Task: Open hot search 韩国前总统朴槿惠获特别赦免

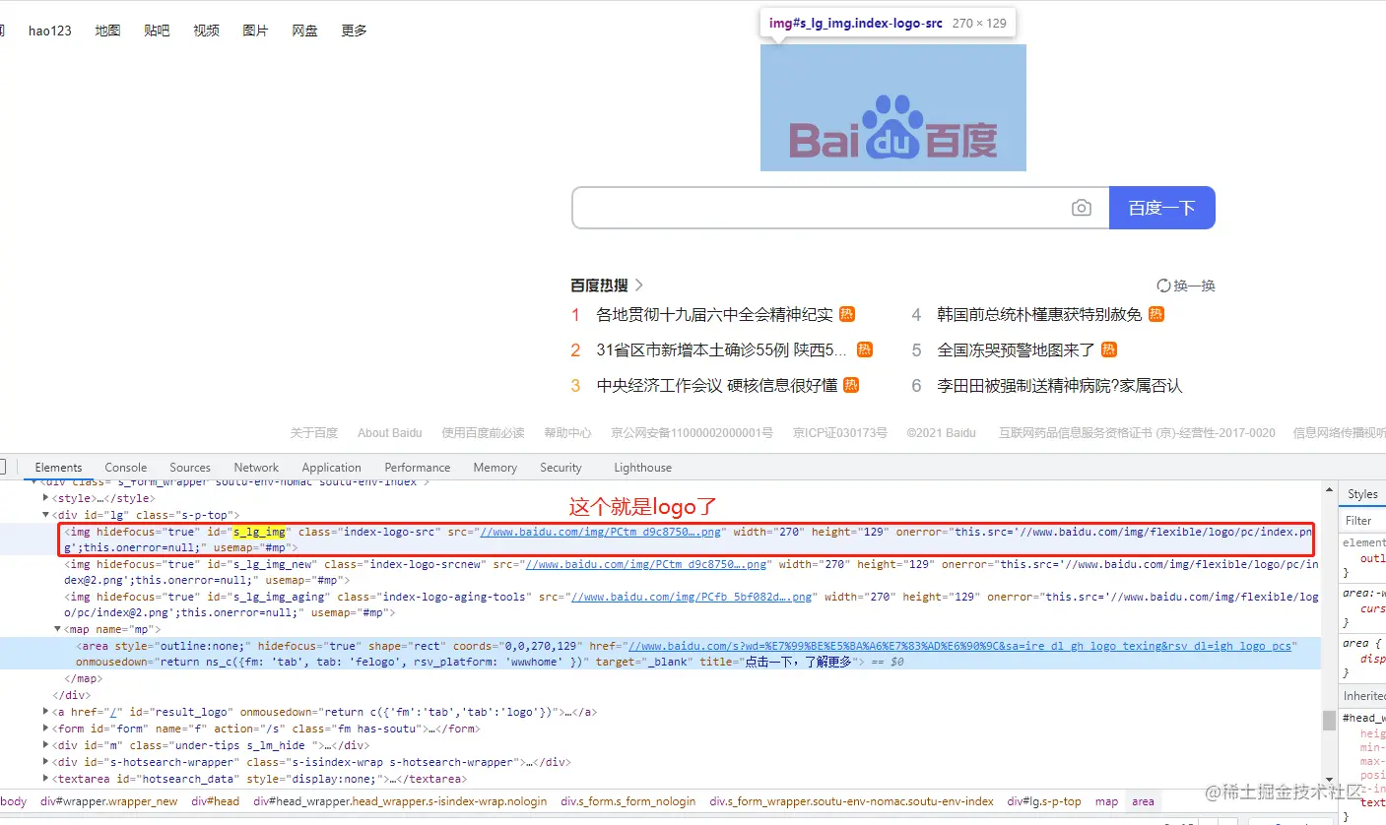Action: coord(1039,314)
